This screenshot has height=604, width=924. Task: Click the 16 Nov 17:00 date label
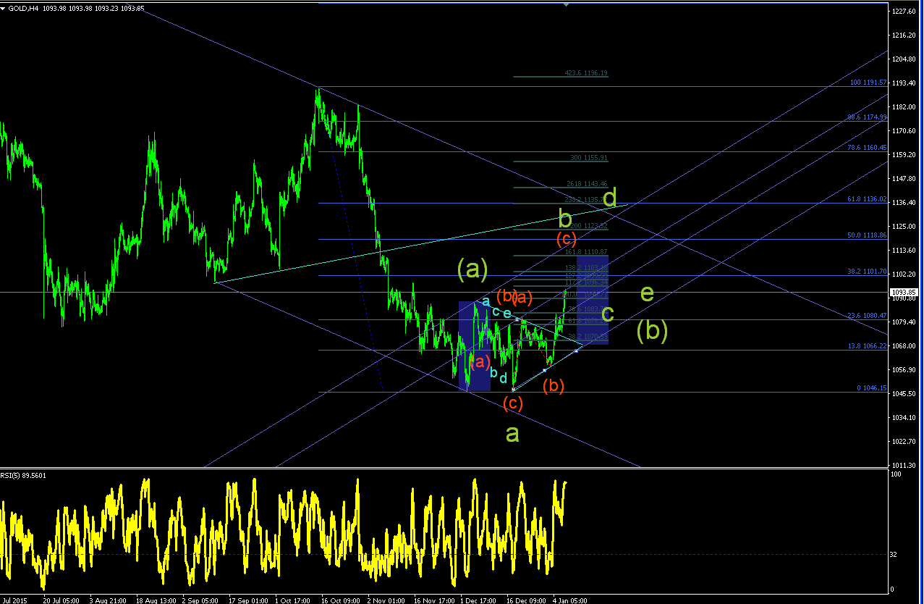pyautogui.click(x=433, y=600)
